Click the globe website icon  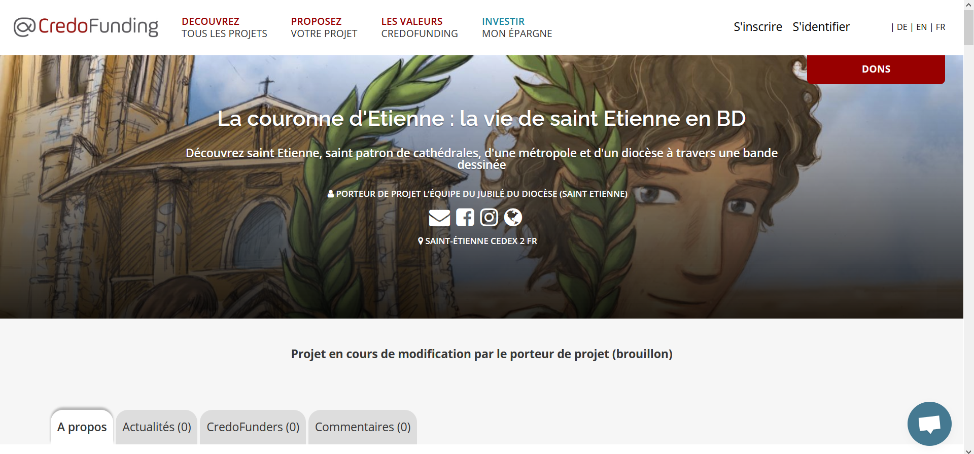[513, 218]
